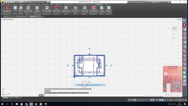The image size is (188, 106).
Task: Insert the СКШС-01 IP20 loop block
Action: [85, 9]
